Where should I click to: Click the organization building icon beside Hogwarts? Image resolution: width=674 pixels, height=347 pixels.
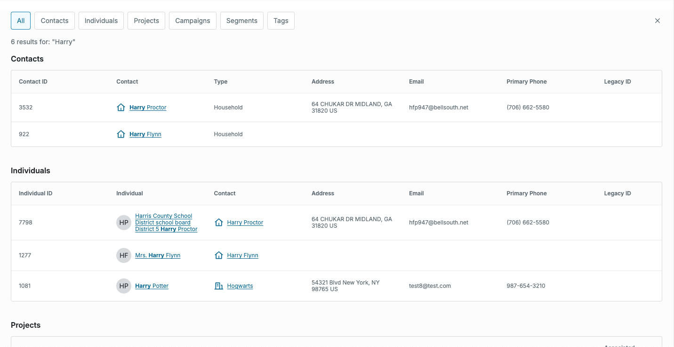coord(219,286)
